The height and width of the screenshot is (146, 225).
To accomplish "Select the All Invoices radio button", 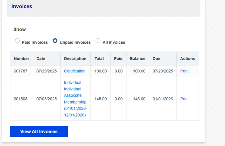I will (x=98, y=41).
